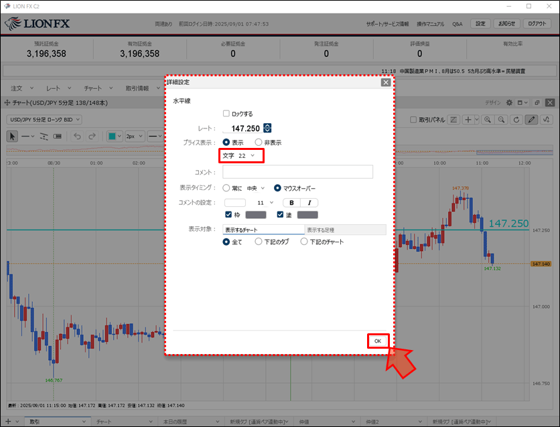The image size is (560, 427).
Task: Switch to the 仲値2 bottom tab
Action: pyautogui.click(x=393, y=422)
